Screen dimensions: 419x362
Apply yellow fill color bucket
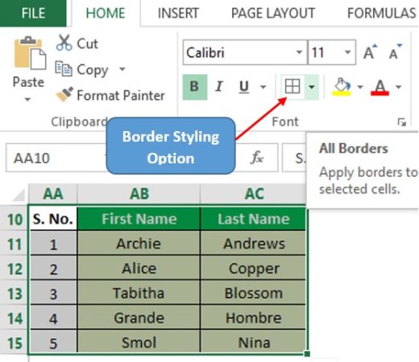tap(342, 87)
